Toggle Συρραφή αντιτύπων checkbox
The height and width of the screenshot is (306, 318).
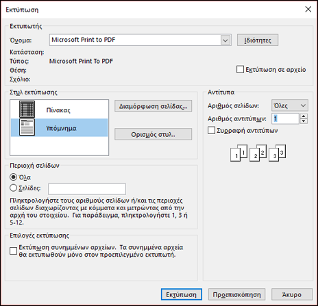click(211, 131)
